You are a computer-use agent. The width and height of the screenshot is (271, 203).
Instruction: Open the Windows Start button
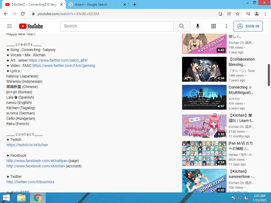pyautogui.click(x=6, y=198)
